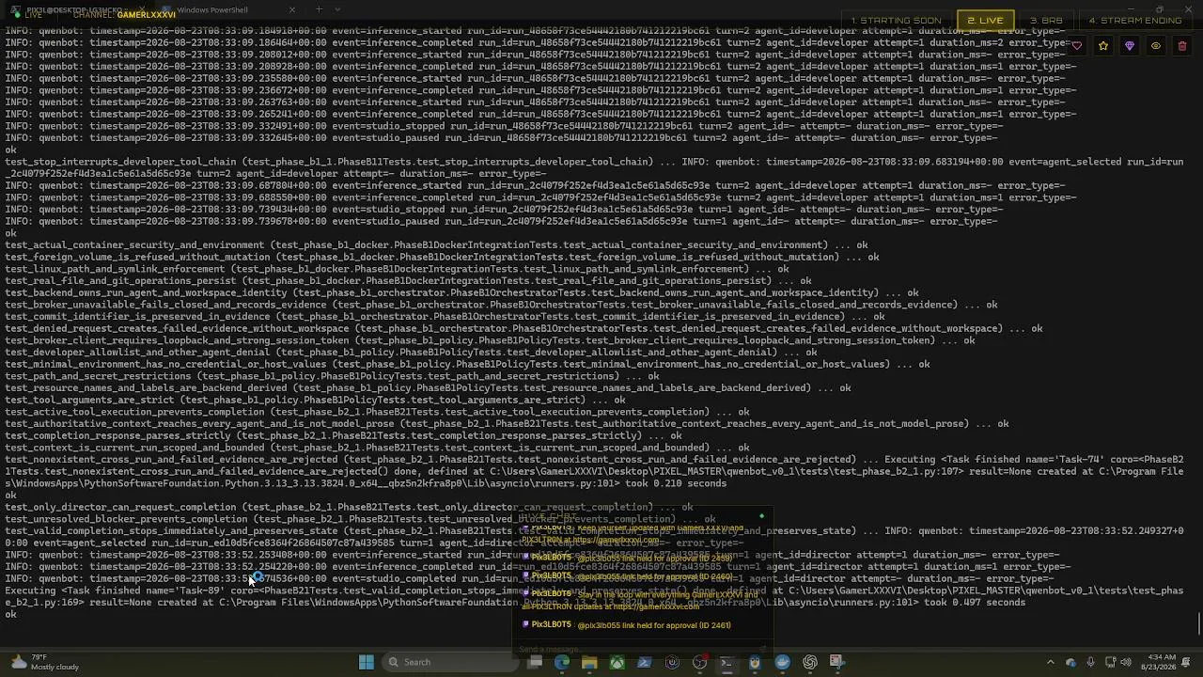The width and height of the screenshot is (1203, 677).
Task: Click the Terminal icon in taskbar
Action: pyautogui.click(x=726, y=662)
